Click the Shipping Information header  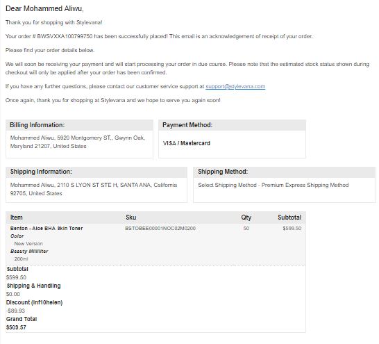(x=41, y=172)
